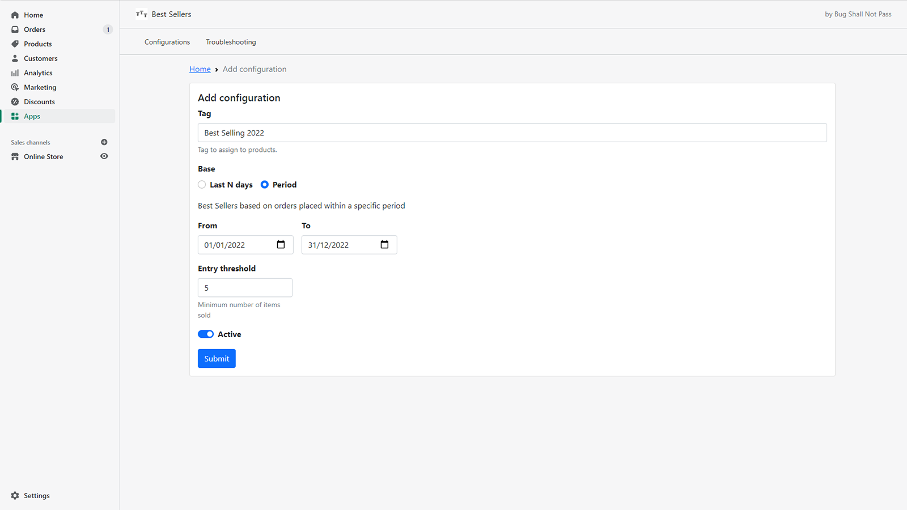View Online Store using the eye icon
The width and height of the screenshot is (907, 510).
pos(104,156)
